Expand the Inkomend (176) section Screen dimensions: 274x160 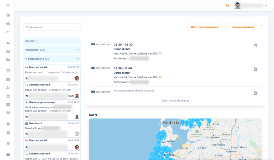tap(78, 50)
